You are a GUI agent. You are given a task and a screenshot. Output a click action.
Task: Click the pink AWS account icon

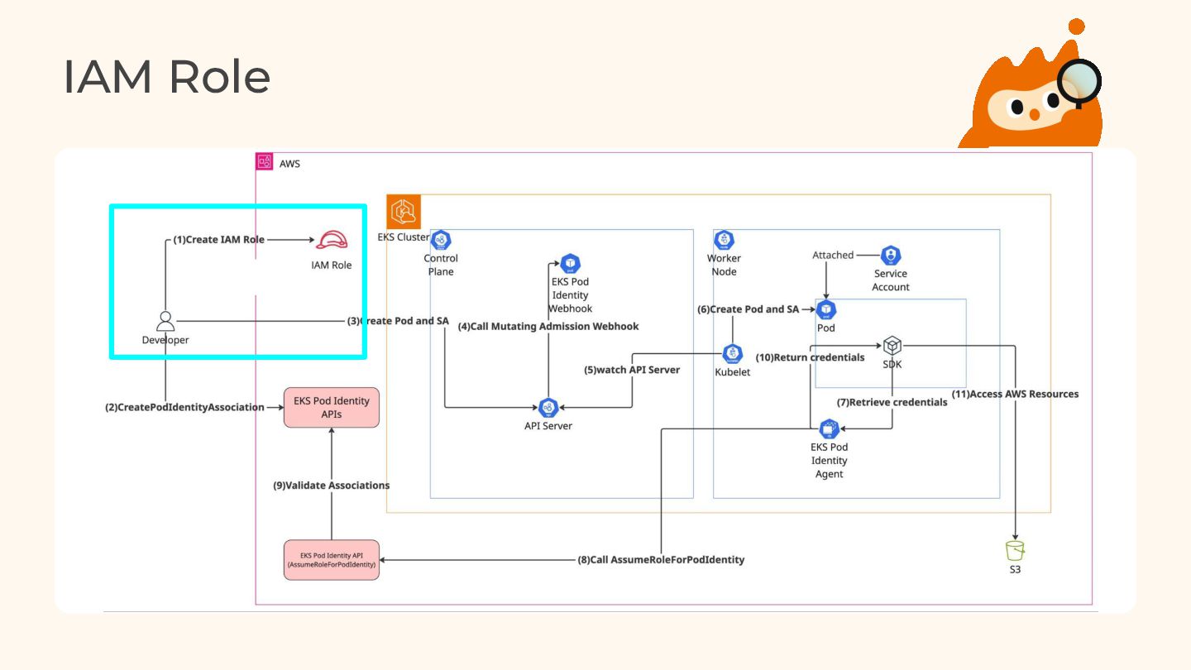coord(265,162)
